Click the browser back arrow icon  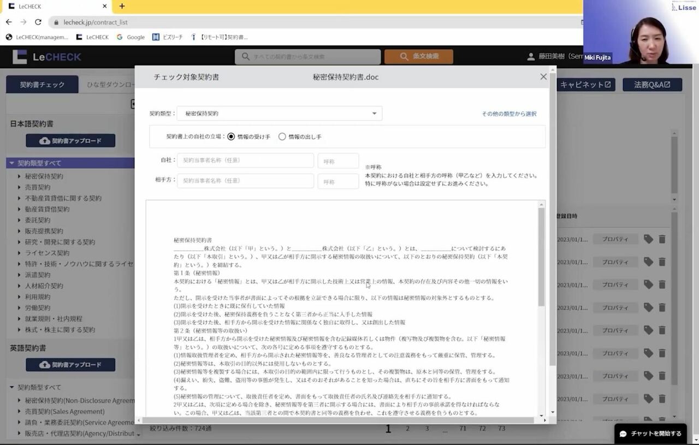coord(9,22)
